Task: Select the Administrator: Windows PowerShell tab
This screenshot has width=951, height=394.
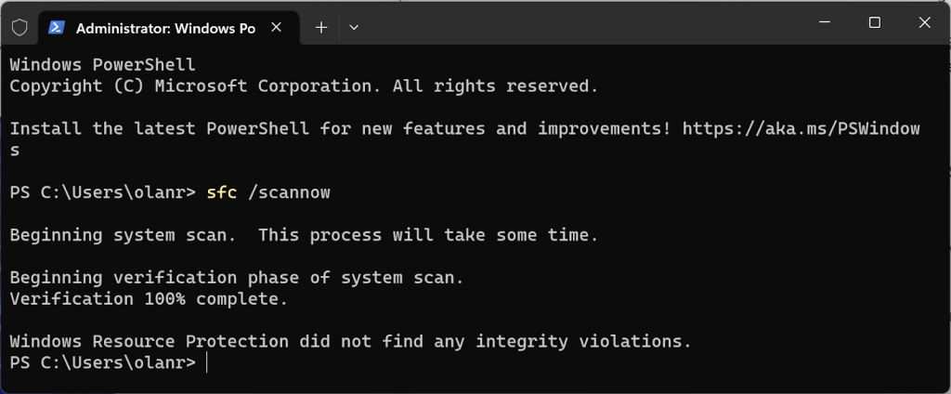Action: point(164,28)
